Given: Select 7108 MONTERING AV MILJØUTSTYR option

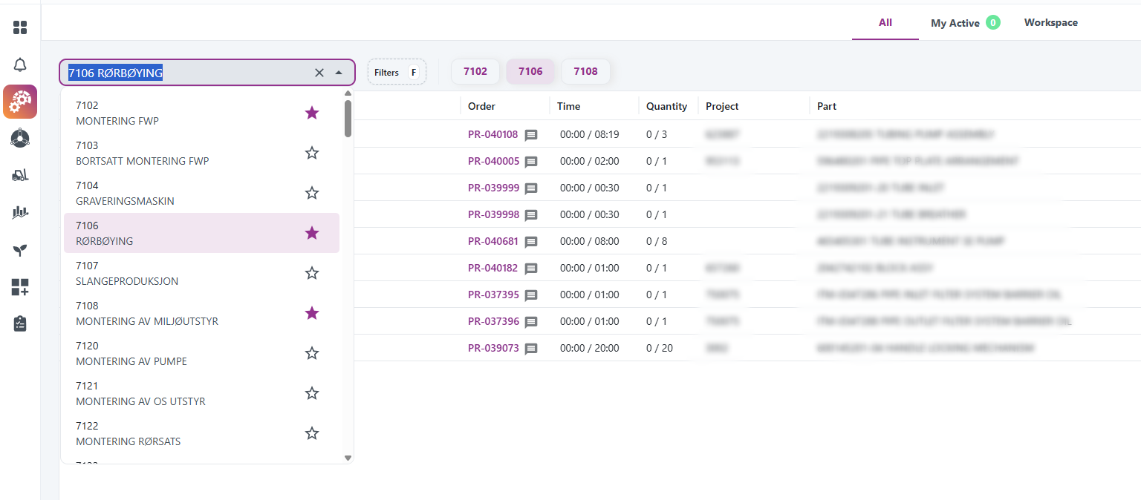Looking at the screenshot, I should [201, 313].
